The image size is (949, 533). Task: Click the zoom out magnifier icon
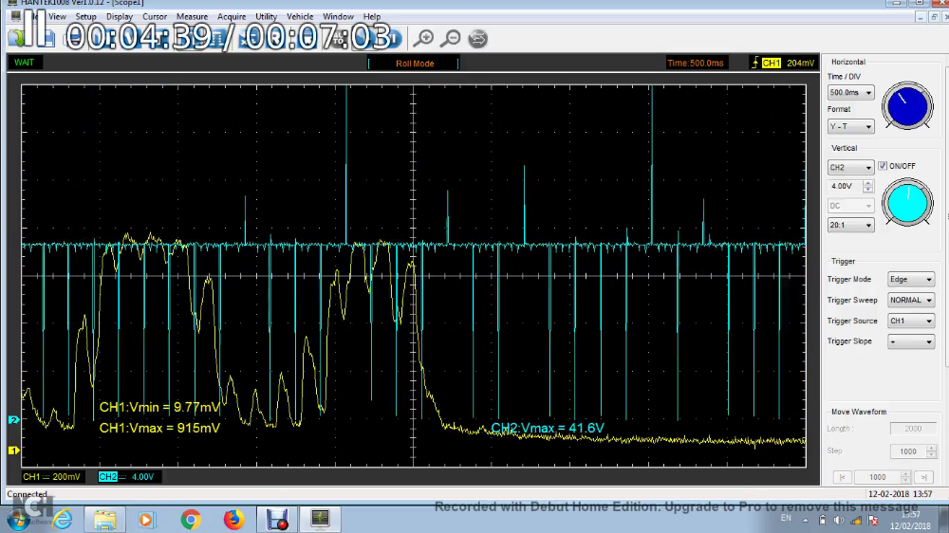[x=452, y=38]
